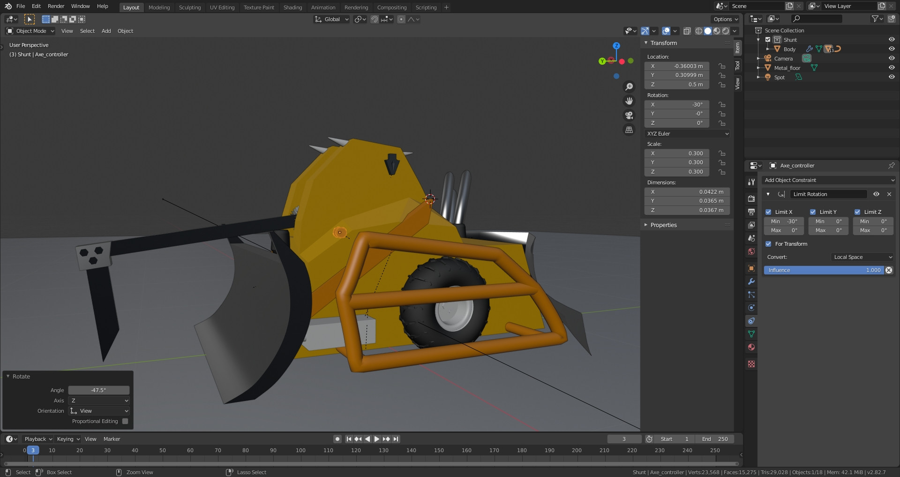Viewport: 900px width, 477px height.
Task: Jump to timeline end button
Action: click(396, 439)
